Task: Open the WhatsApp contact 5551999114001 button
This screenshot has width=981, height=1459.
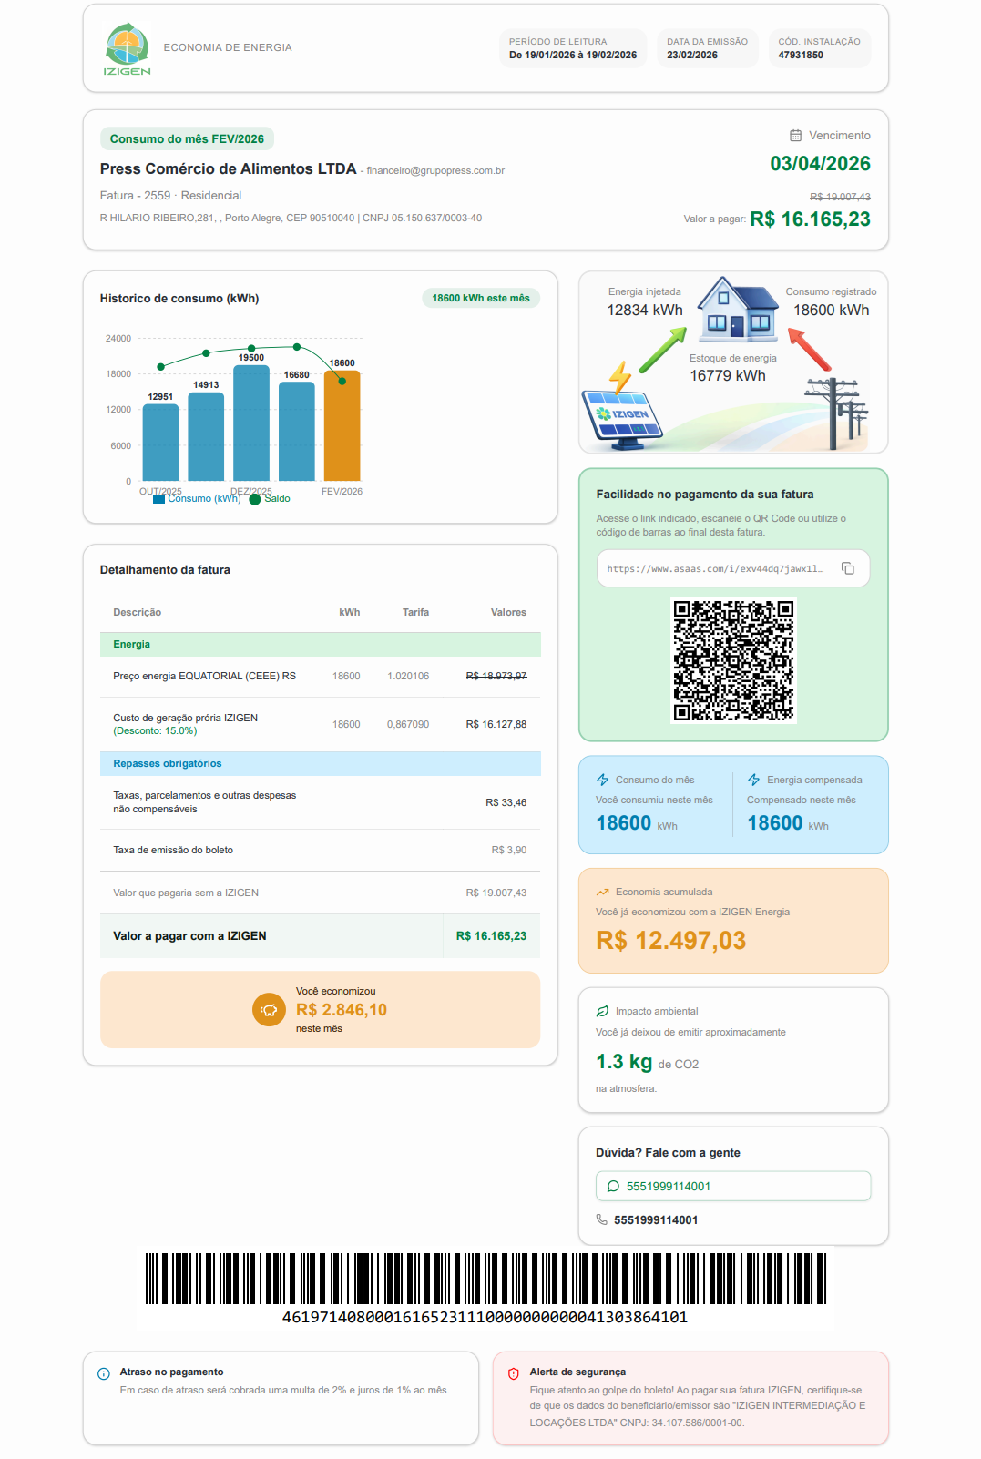Action: coord(733,1186)
